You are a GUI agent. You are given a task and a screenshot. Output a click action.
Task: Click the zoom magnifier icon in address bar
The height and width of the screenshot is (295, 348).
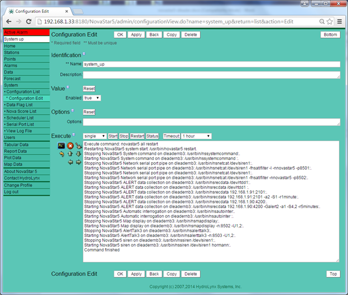(x=322, y=22)
